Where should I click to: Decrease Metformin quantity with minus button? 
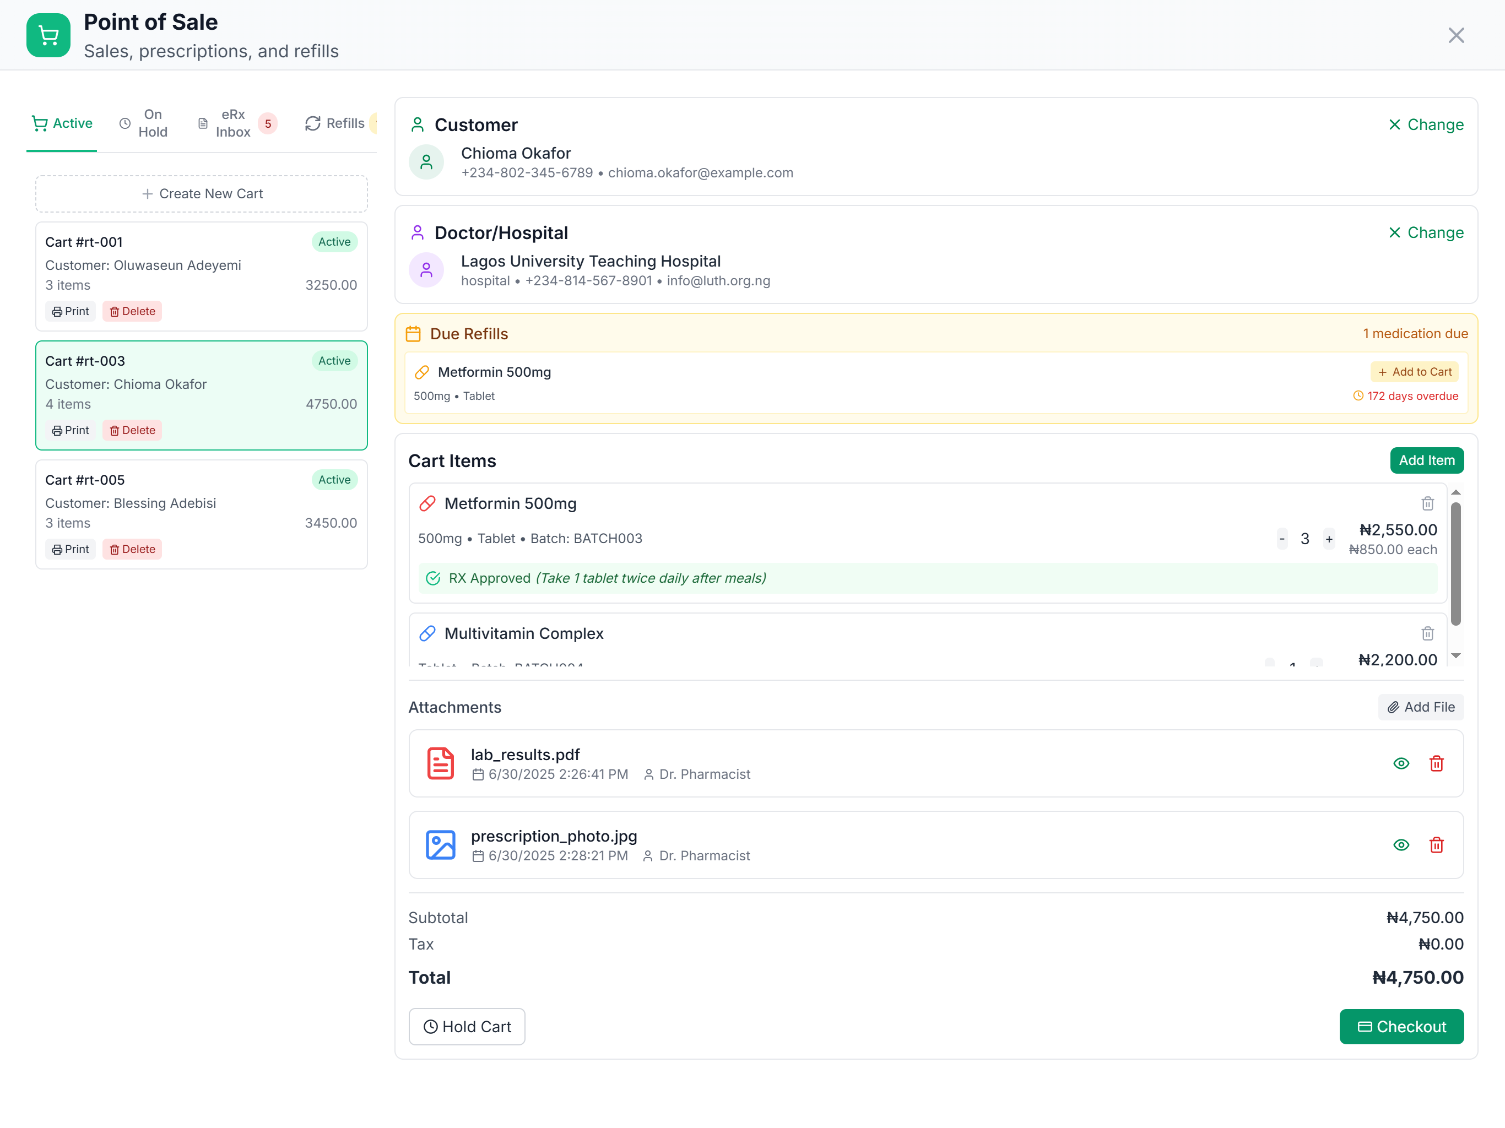(x=1281, y=539)
